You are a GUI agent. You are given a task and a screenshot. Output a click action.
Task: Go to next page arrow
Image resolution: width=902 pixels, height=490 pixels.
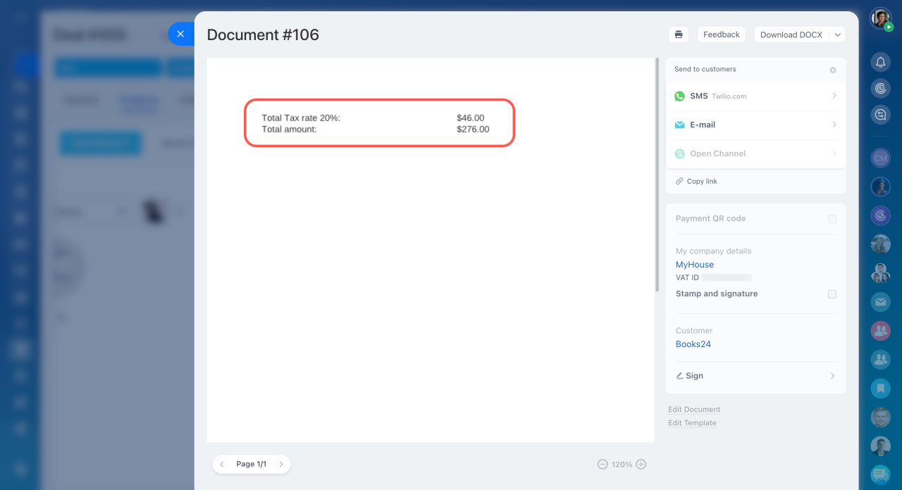click(x=280, y=464)
